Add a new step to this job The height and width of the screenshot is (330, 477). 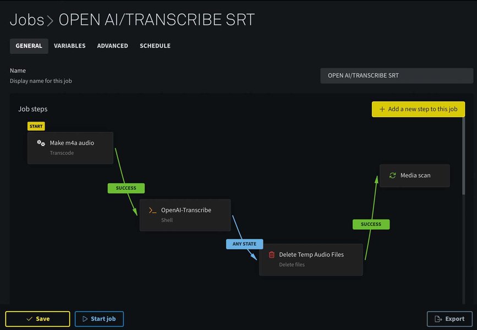[x=418, y=109]
